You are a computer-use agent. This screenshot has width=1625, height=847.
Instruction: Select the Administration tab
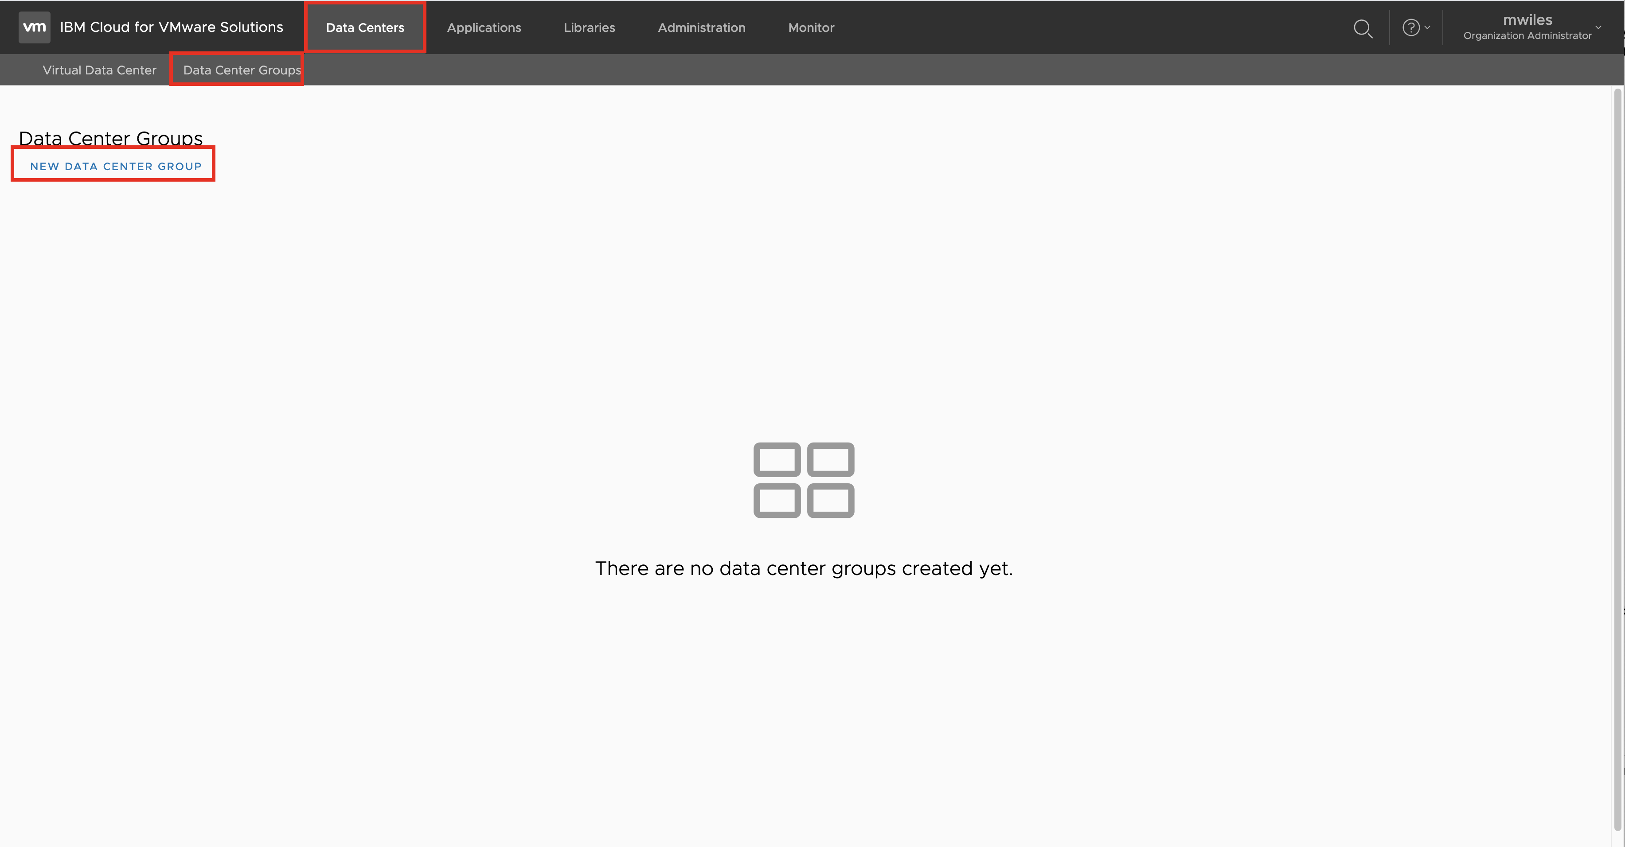(701, 28)
